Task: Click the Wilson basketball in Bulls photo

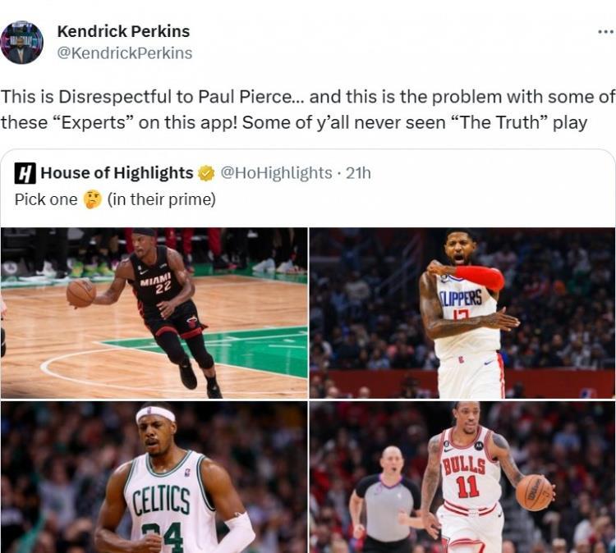Action: (534, 492)
